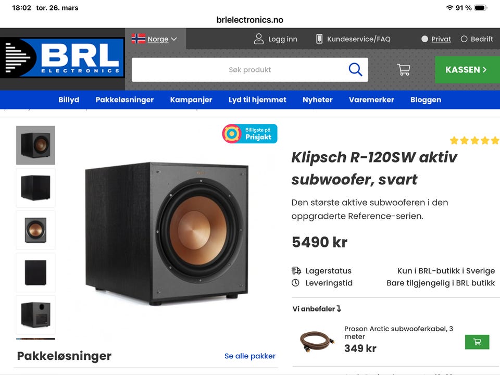The width and height of the screenshot is (500, 375).
Task: Click the Søk produkt search field
Action: point(249,69)
